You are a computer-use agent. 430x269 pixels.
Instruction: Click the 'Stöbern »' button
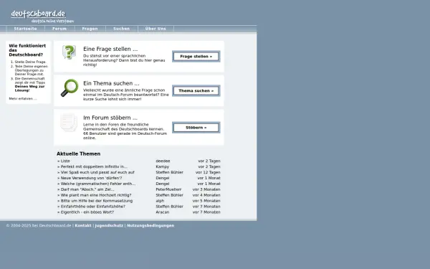coord(196,128)
